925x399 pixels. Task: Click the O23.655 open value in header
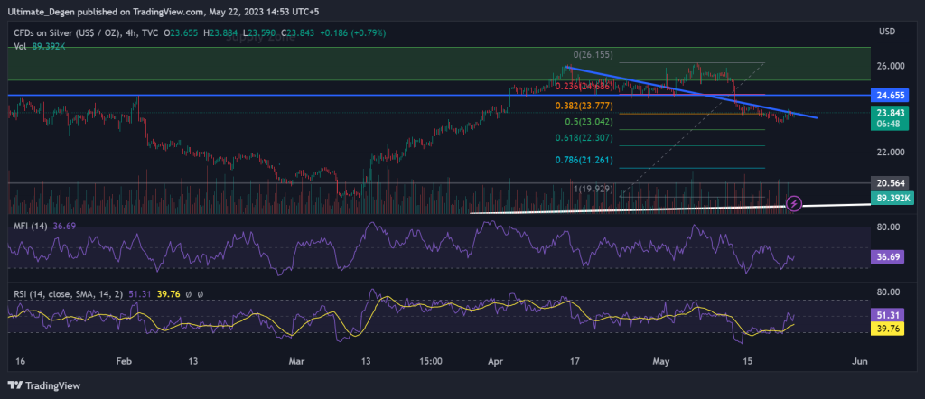181,33
